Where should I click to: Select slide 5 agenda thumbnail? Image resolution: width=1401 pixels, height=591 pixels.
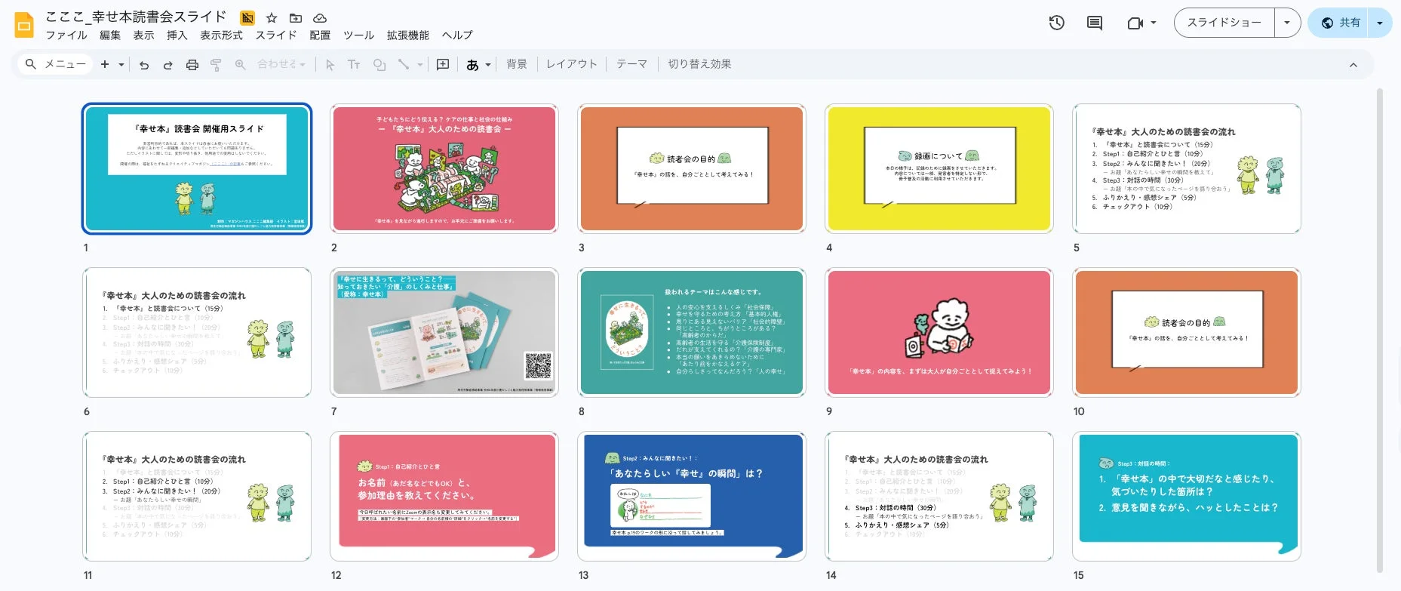[1187, 168]
